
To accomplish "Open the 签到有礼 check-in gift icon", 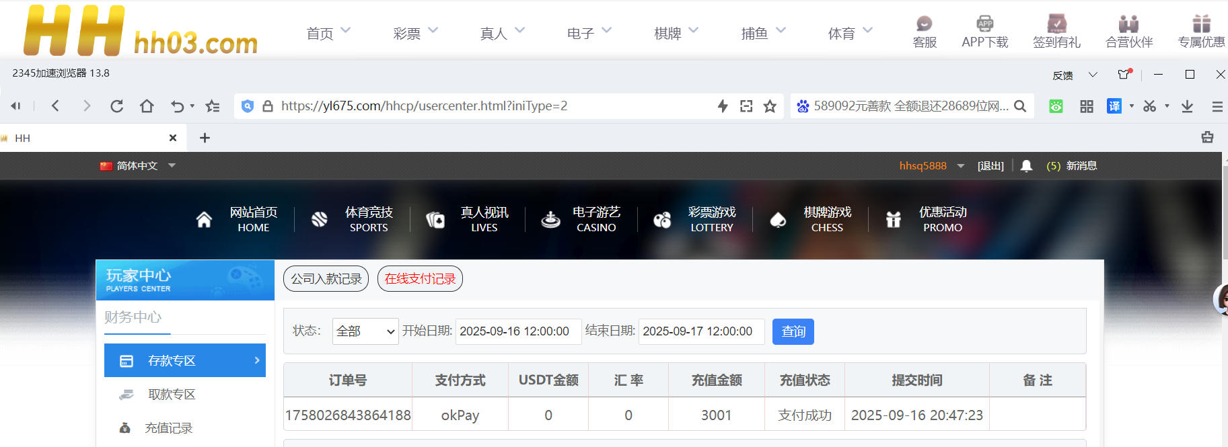I will point(1056,32).
